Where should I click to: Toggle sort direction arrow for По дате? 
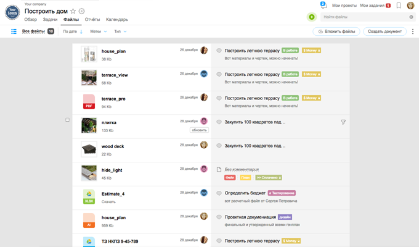pyautogui.click(x=81, y=31)
